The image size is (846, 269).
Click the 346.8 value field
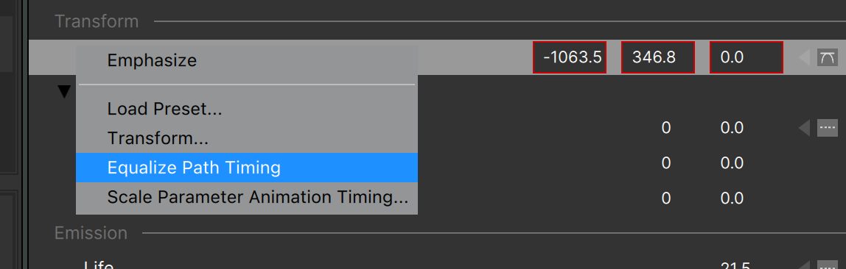pyautogui.click(x=658, y=57)
